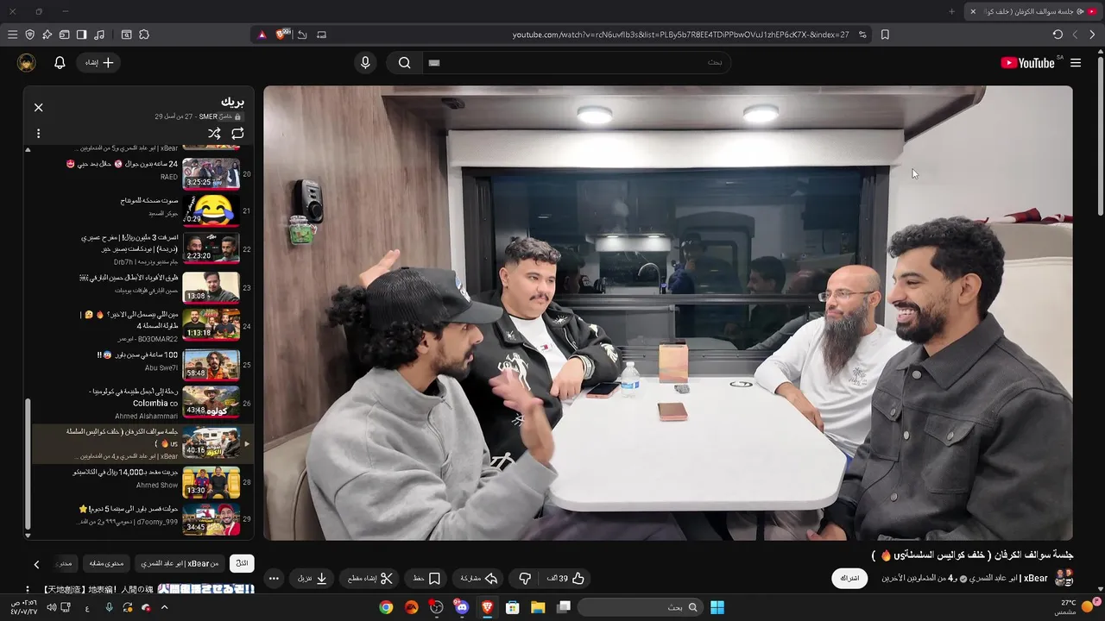Bookmark this page in Brave
This screenshot has height=621, width=1105.
885,34
